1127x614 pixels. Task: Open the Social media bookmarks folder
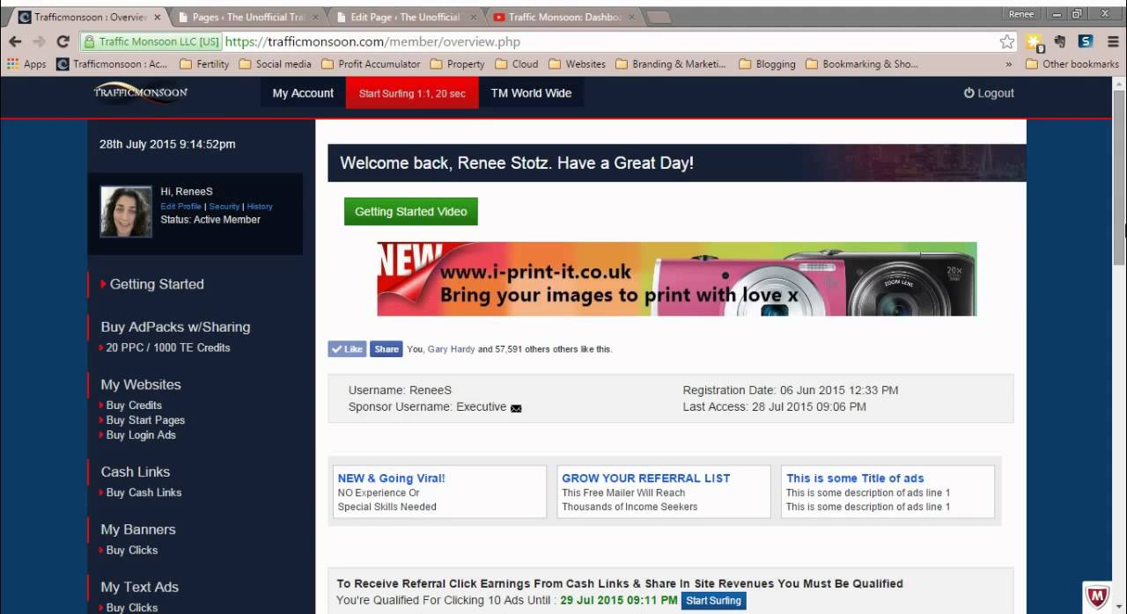(275, 64)
